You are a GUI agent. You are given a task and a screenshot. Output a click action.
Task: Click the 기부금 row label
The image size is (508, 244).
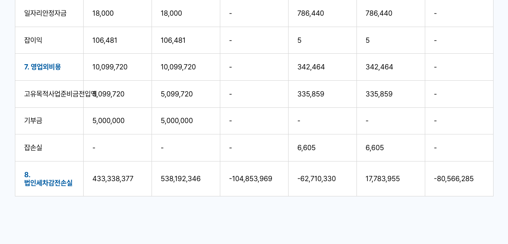33,121
